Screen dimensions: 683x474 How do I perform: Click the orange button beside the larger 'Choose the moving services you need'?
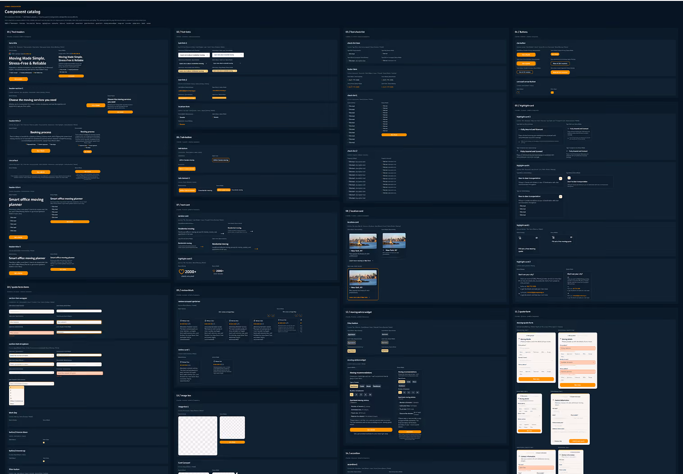pos(96,105)
